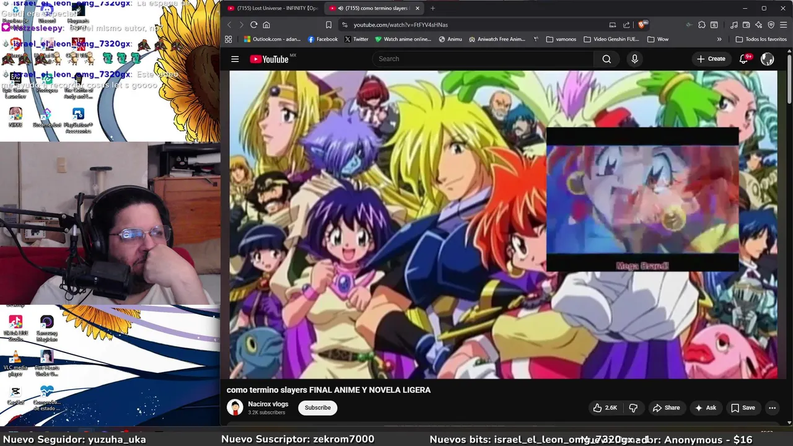Open the Nacirox vlogs channel avatar
The image size is (793, 446).
point(235,407)
